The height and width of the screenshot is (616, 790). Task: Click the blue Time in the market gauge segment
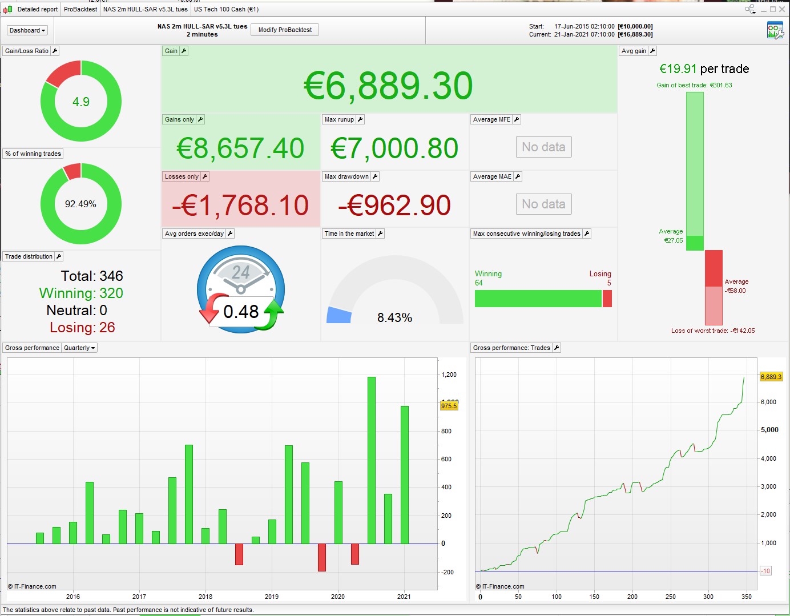tap(338, 315)
